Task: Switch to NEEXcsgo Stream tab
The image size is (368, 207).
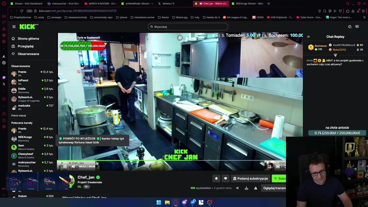Action: (x=248, y=3)
